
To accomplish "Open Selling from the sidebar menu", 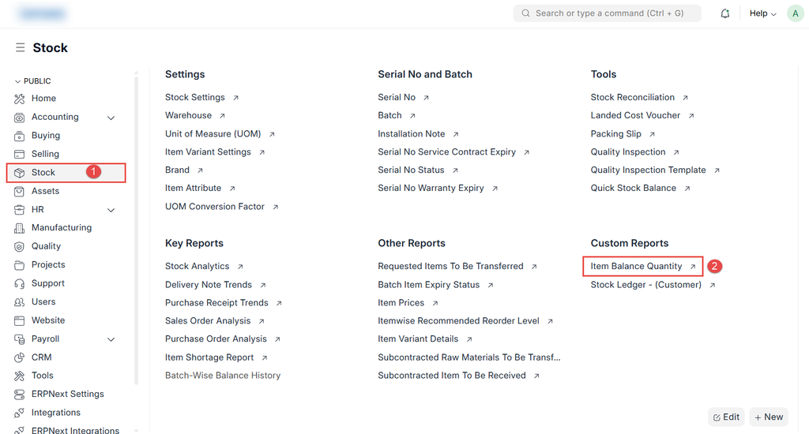I will [x=45, y=154].
